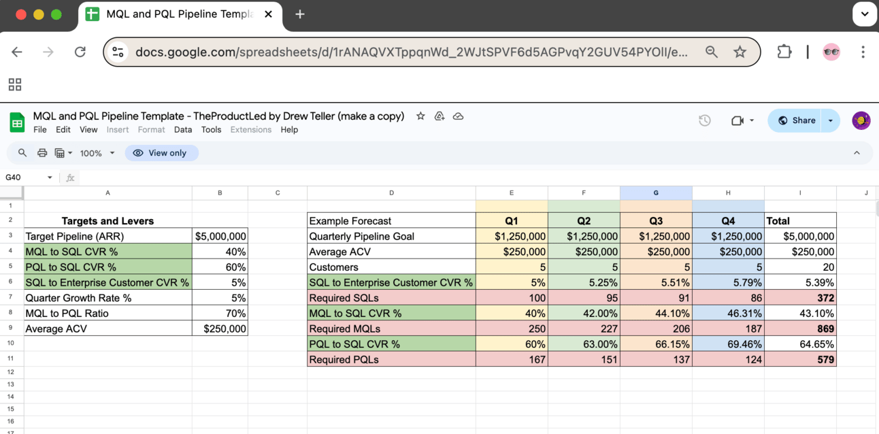This screenshot has height=434, width=879.
Task: Open the browser profile avatar
Action: tap(831, 52)
